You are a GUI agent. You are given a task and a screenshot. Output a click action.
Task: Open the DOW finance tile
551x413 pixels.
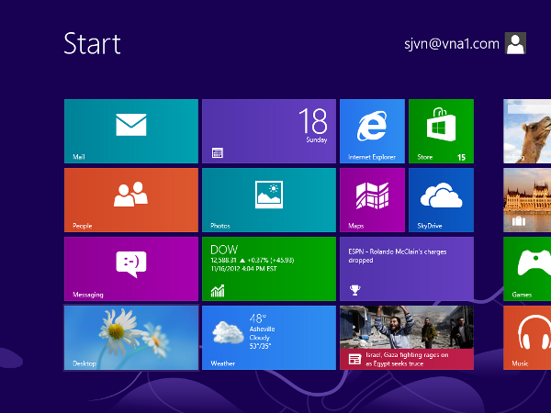pos(269,269)
